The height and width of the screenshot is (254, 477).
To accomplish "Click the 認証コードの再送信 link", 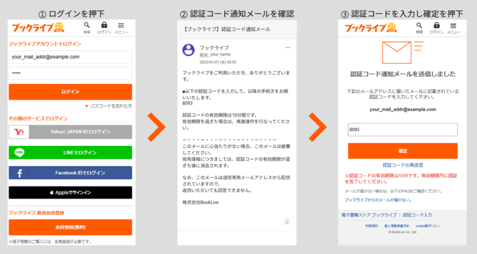I will click(x=402, y=165).
